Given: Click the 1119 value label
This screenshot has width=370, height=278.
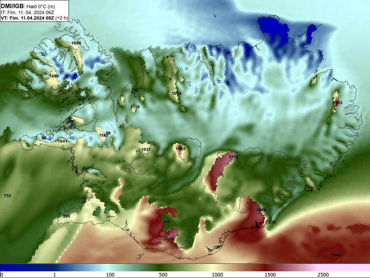Looking at the screenshot, I should [x=135, y=107].
